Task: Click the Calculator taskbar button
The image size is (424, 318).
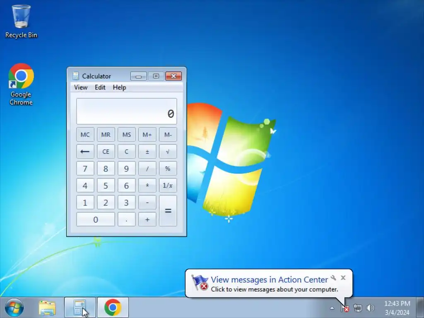Action: coord(80,308)
